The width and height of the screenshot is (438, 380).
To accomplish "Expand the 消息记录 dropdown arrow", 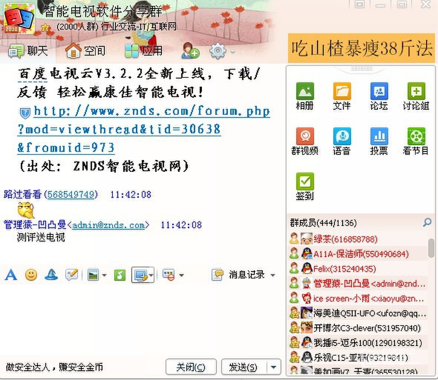I will pos(272,276).
